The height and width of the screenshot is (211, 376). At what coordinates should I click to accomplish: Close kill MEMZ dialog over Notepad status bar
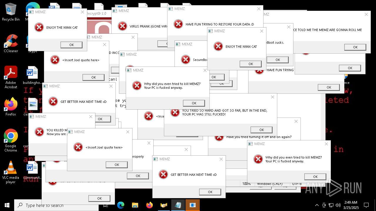tap(326, 144)
